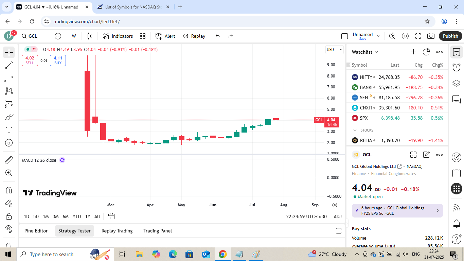Open the W interval selector
Viewport: 464px width, 261px height.
click(x=74, y=36)
